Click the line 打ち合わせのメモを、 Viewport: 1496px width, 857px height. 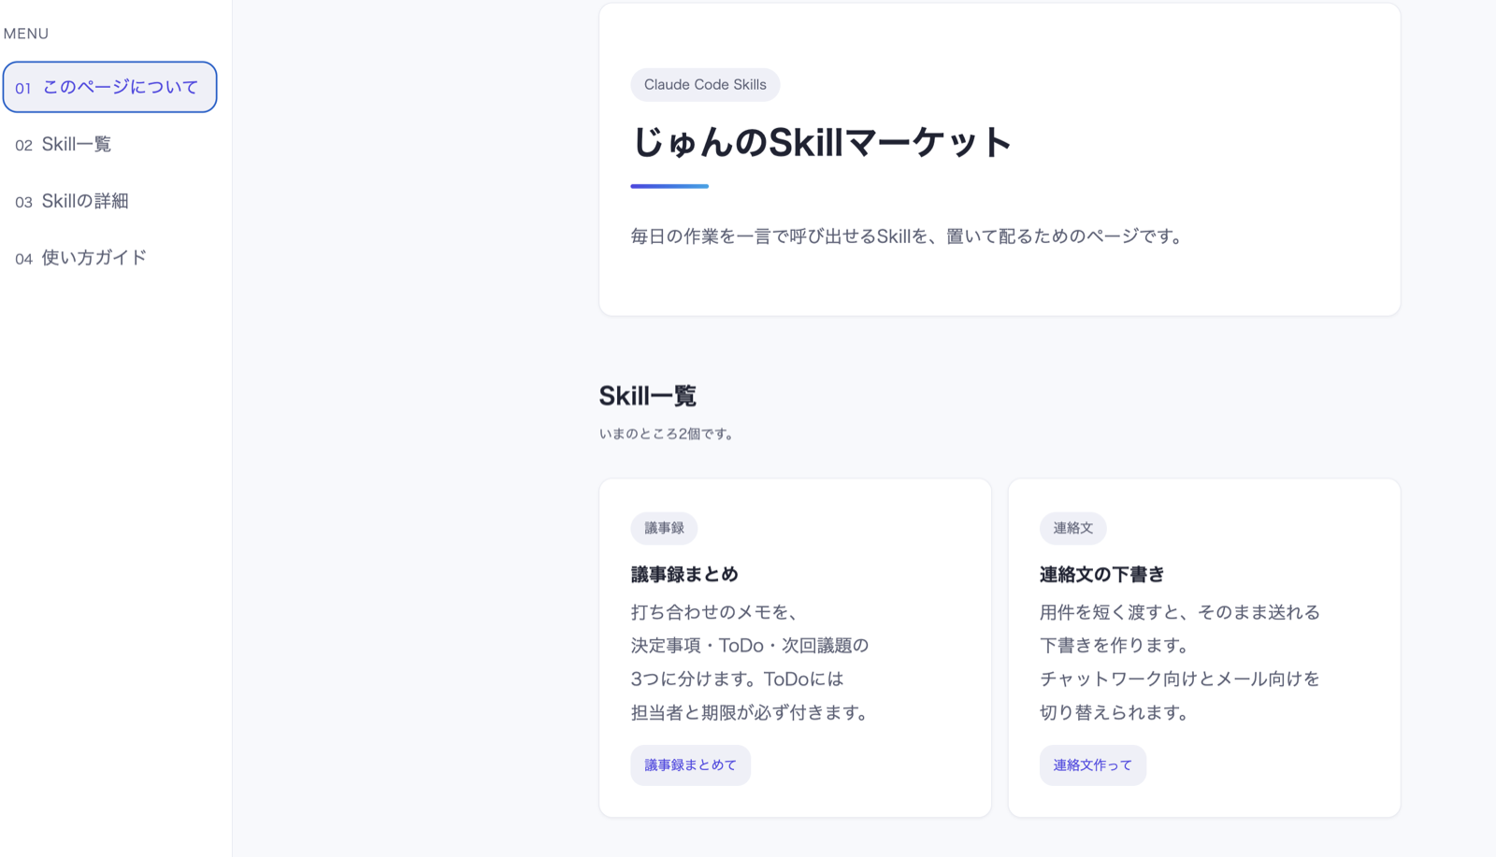[x=716, y=612]
